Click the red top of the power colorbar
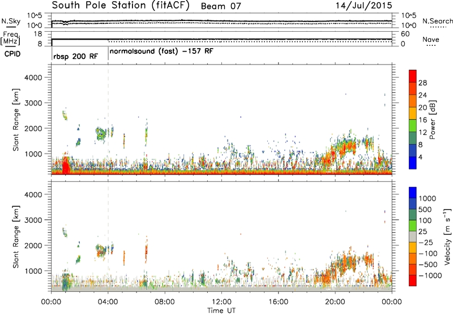This screenshot has height=314, width=453. (x=413, y=75)
